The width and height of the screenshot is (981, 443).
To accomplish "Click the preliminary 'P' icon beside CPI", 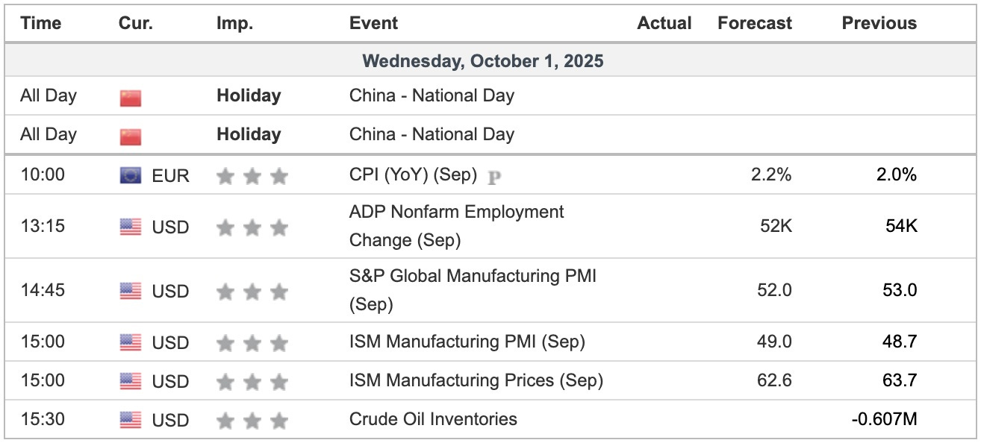I will [x=493, y=177].
